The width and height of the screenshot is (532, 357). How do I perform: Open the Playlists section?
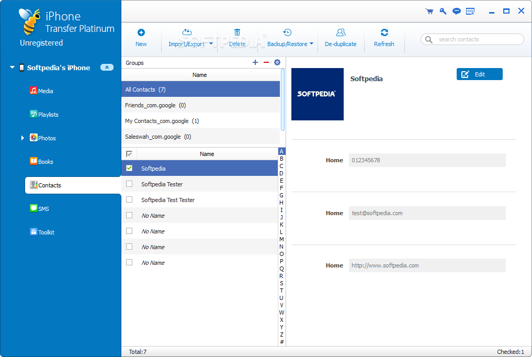[x=48, y=115]
